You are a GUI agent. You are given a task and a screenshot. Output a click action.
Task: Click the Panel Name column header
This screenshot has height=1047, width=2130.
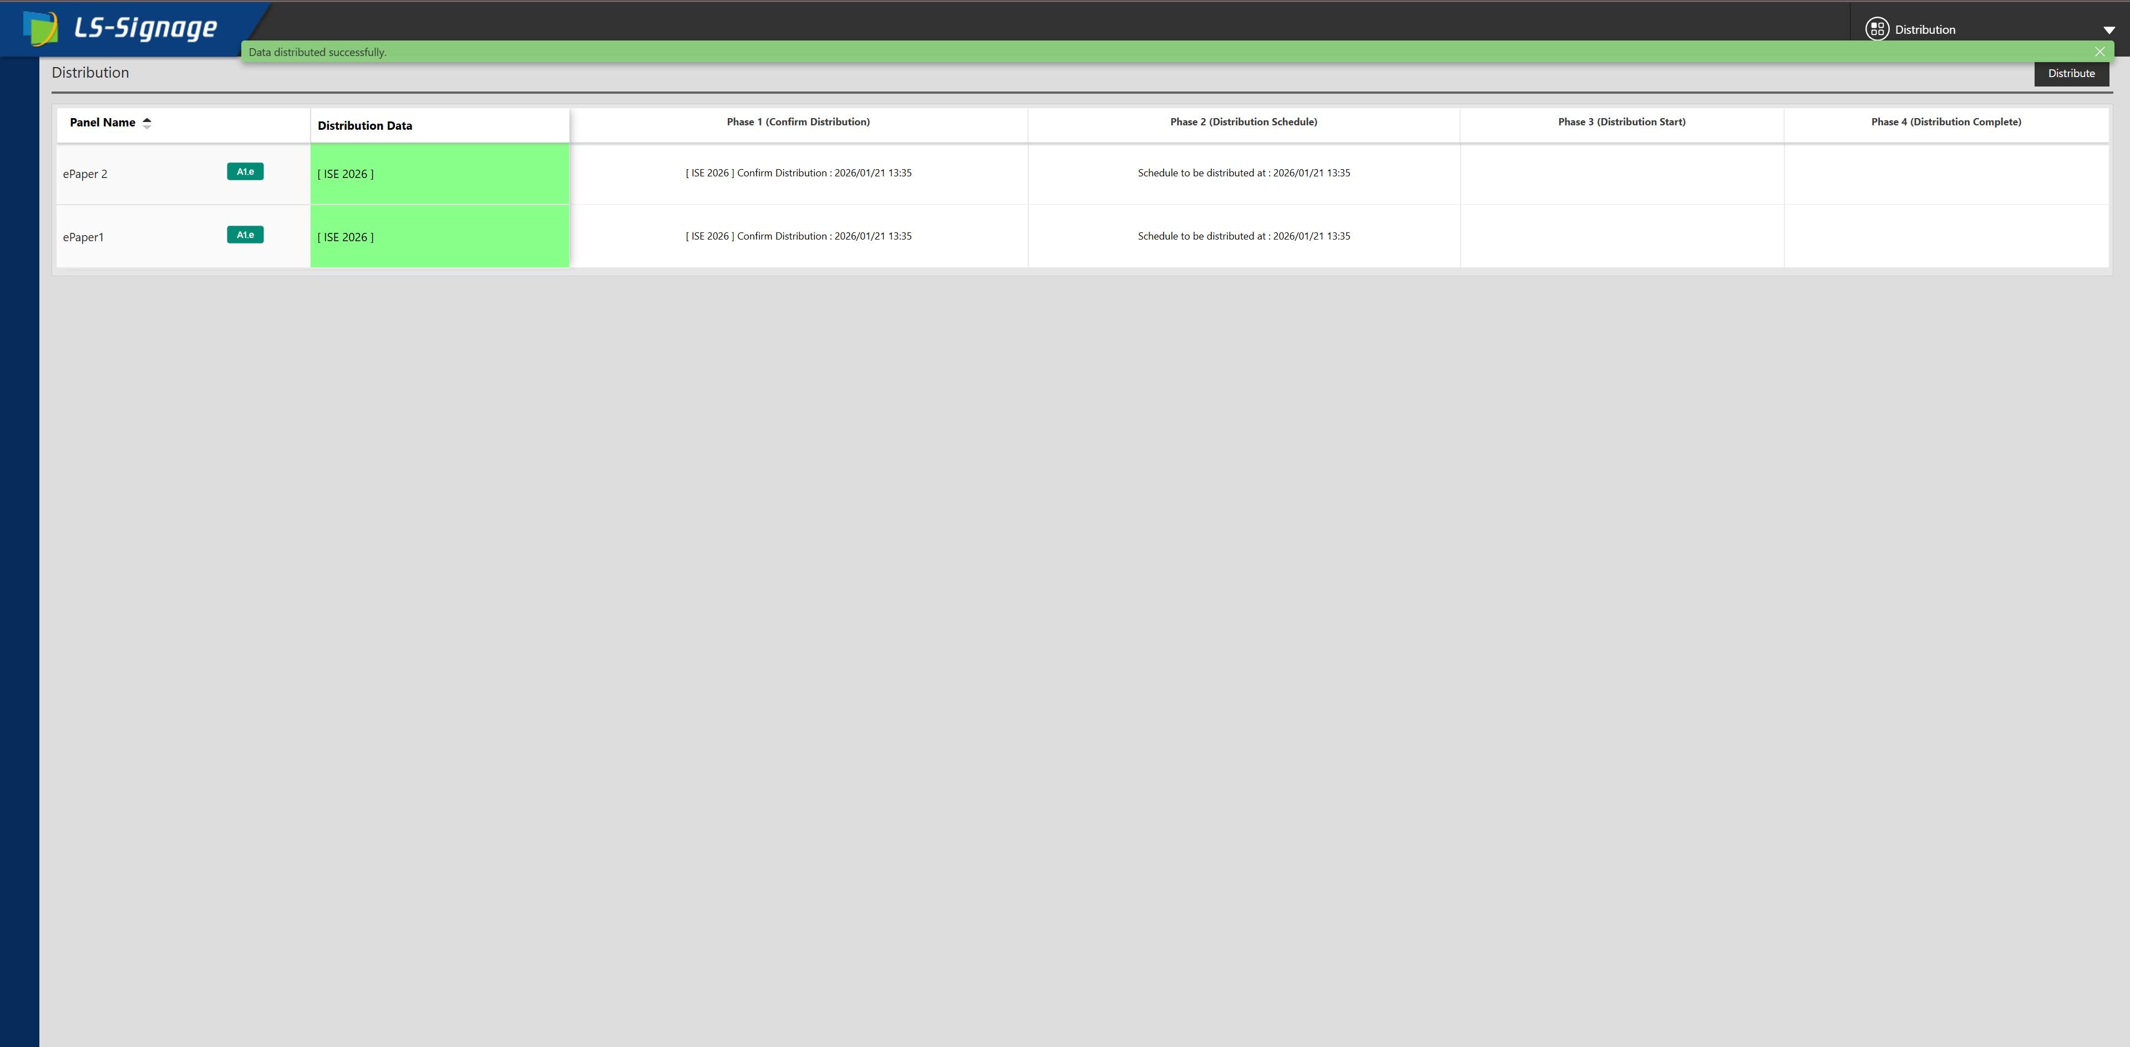point(103,123)
